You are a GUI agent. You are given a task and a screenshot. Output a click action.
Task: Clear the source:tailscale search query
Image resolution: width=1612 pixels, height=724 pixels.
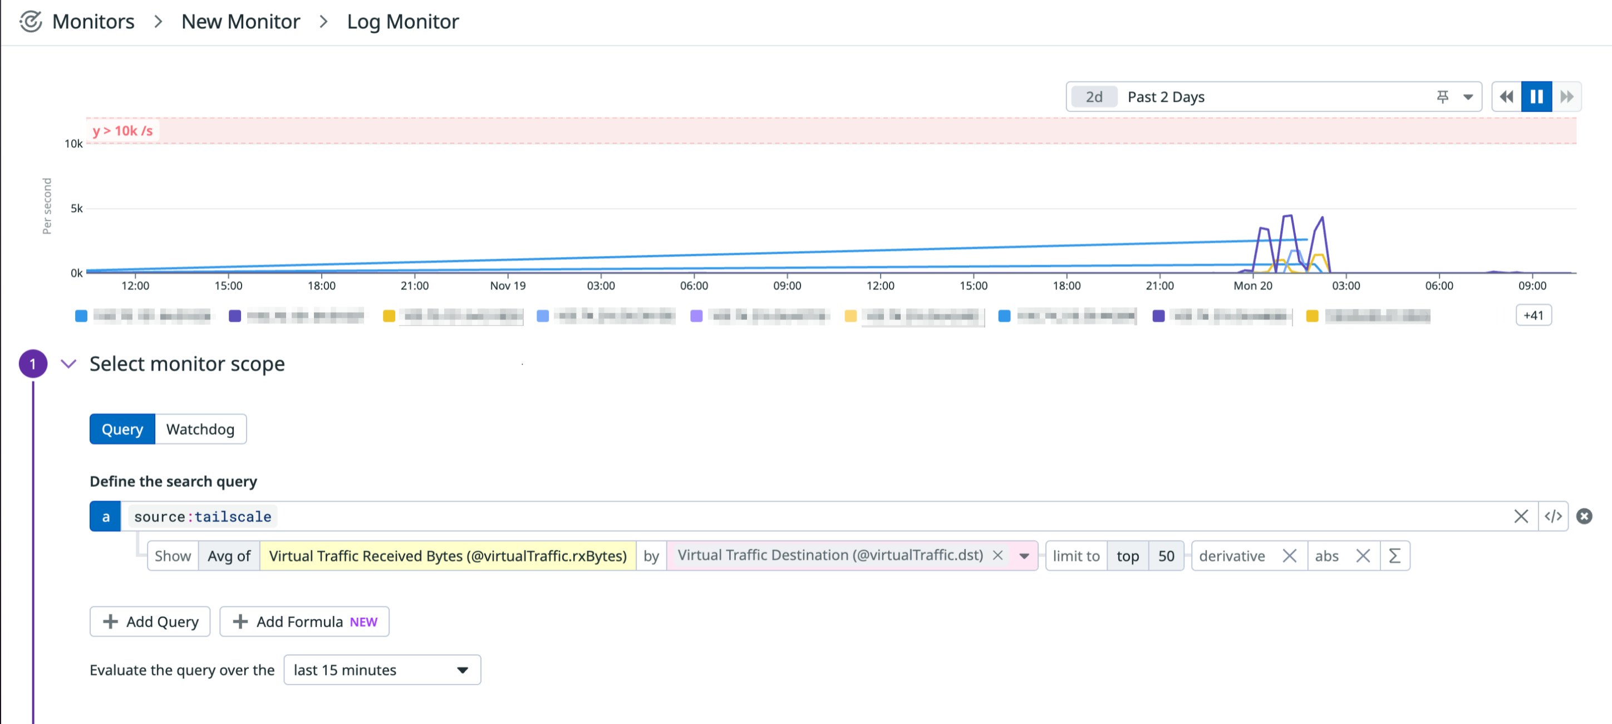point(1521,516)
